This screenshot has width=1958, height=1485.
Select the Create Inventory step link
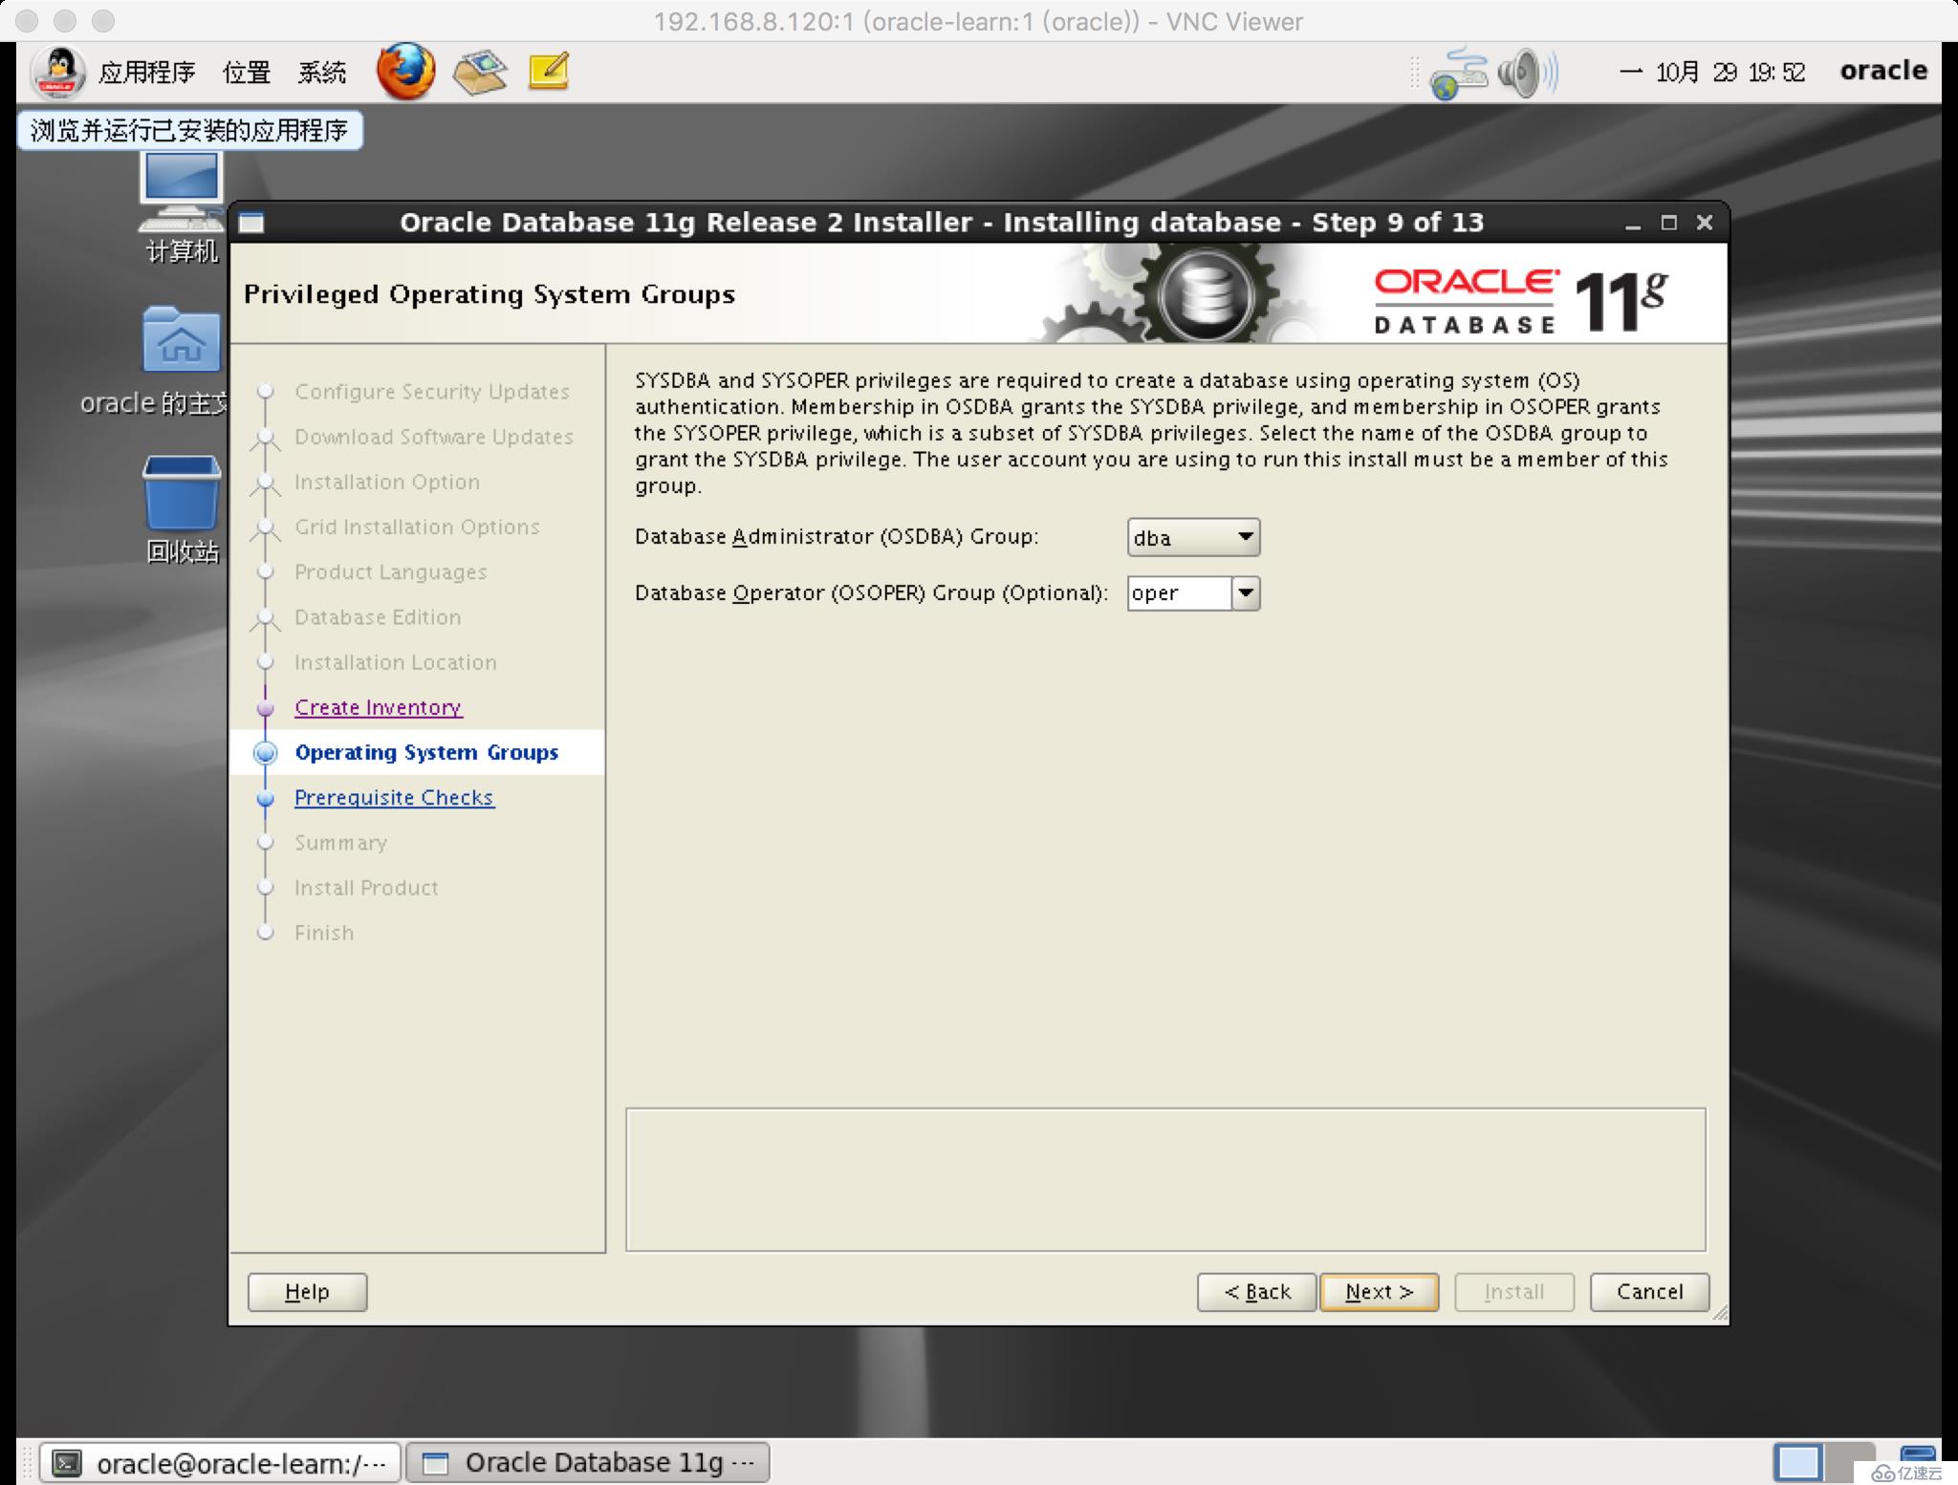(378, 706)
